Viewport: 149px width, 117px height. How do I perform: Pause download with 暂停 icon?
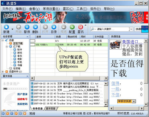(27, 27)
